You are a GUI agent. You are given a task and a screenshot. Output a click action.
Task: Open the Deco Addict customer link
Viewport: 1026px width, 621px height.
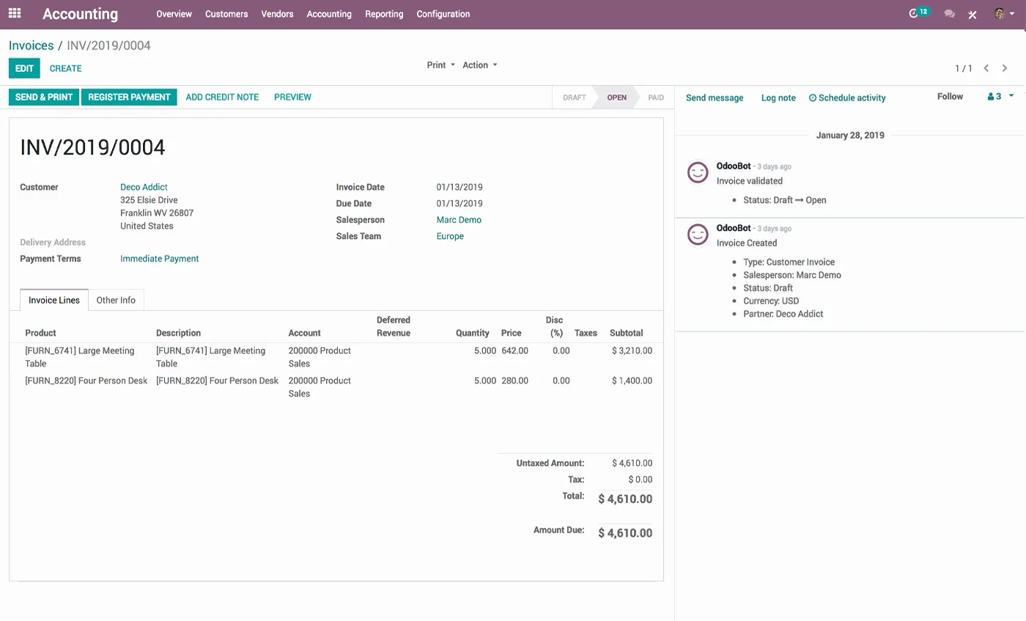pos(144,187)
